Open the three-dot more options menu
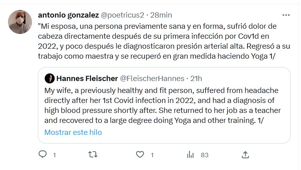This screenshot has height=170, width=301. (286, 15)
